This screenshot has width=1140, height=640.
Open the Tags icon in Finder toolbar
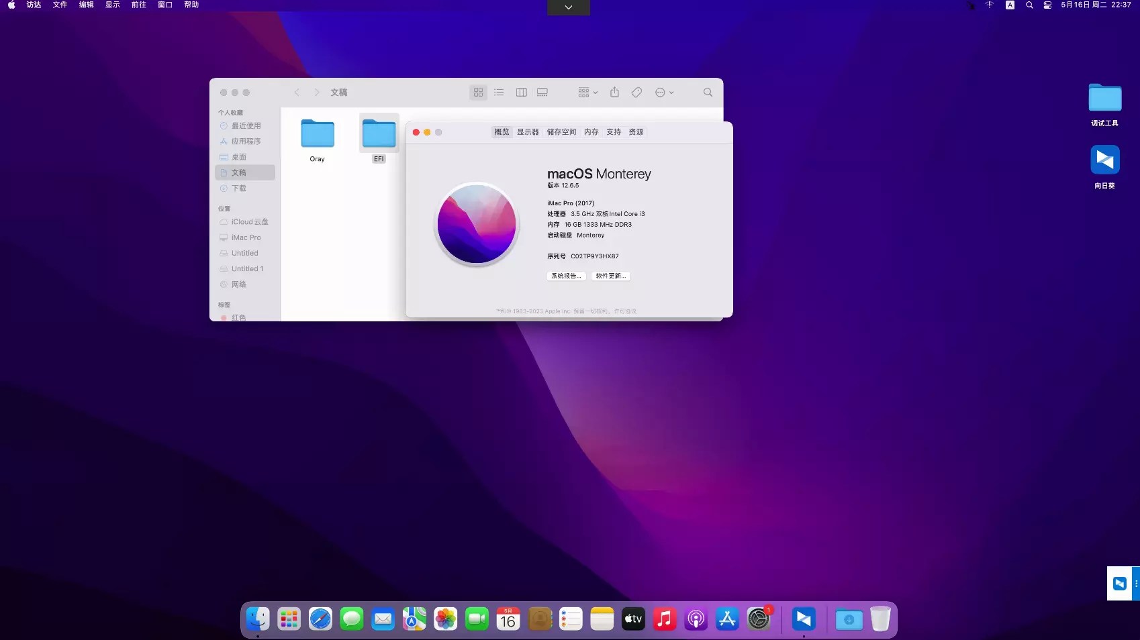tap(636, 92)
